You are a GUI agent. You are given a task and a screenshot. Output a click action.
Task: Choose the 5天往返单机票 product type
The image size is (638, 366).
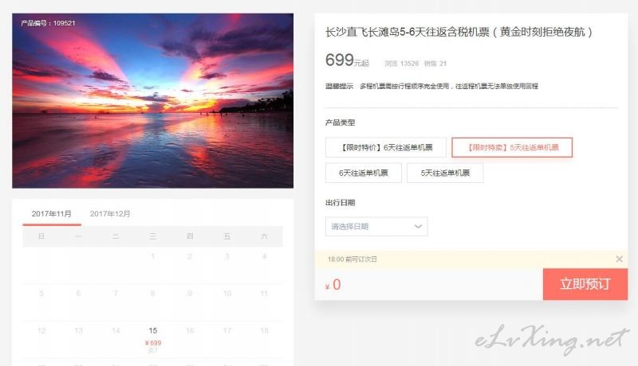445,173
